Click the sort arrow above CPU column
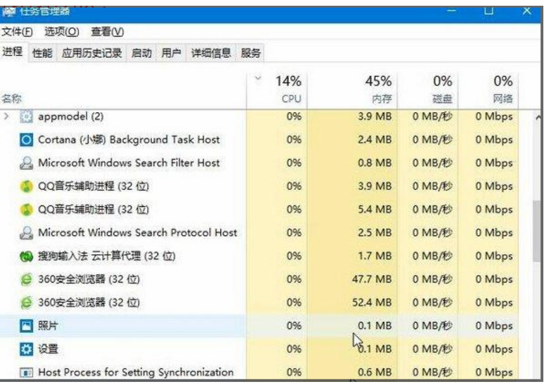Viewport: 547px width, 384px height. [x=257, y=79]
